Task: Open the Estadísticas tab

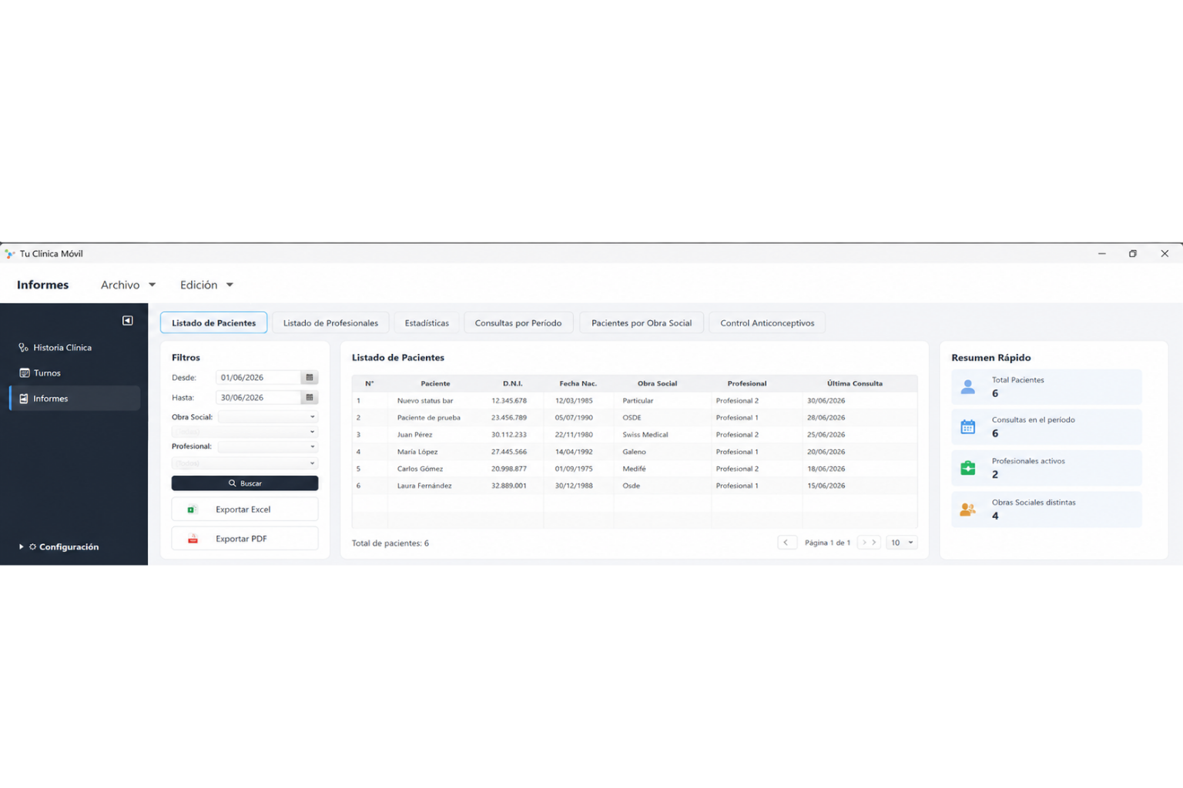Action: [427, 322]
